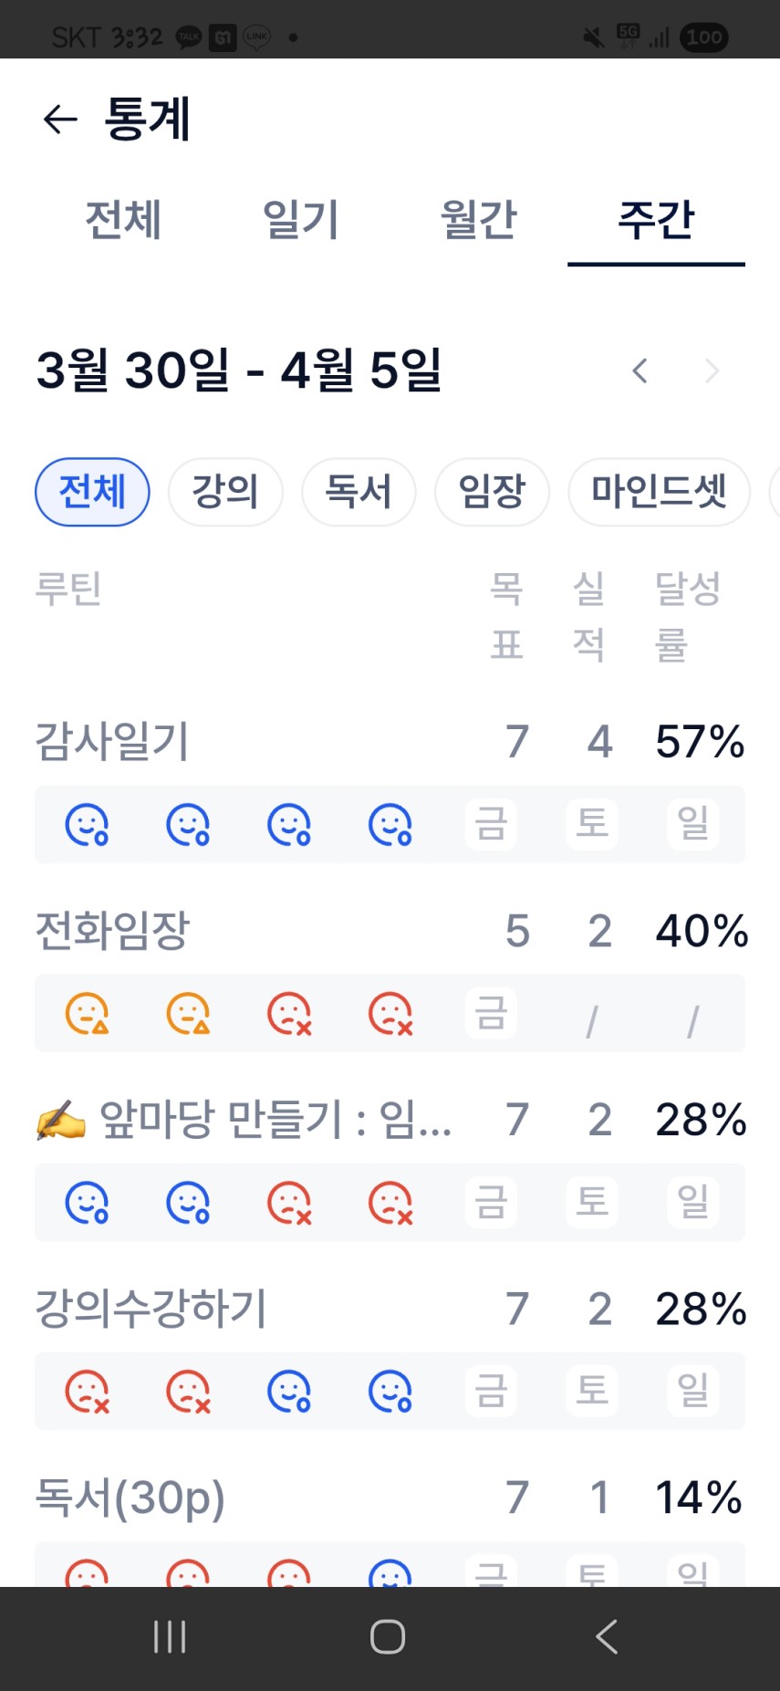
Task: Tap first red face under 강의수강하기
Action: [x=87, y=1392]
